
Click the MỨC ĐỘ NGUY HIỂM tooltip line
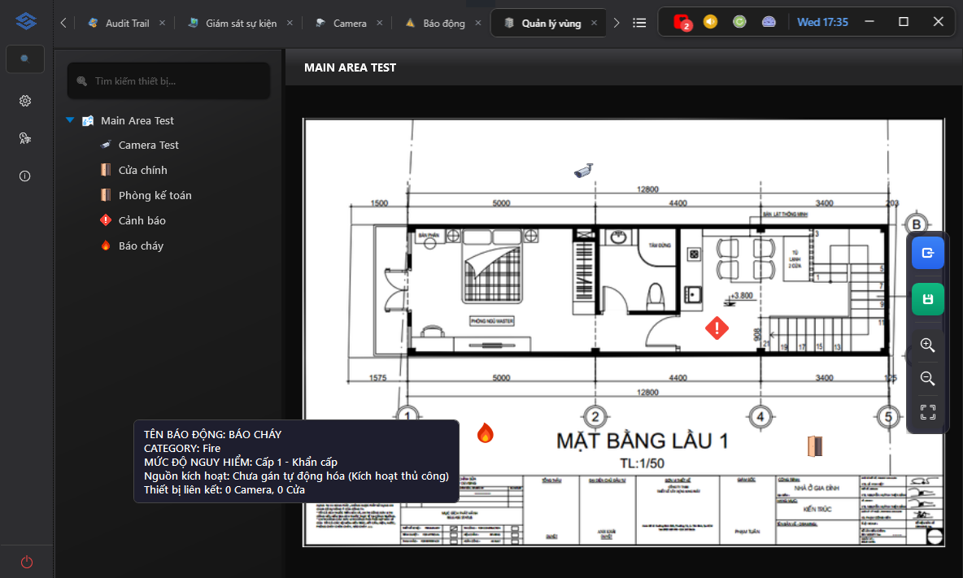click(241, 462)
